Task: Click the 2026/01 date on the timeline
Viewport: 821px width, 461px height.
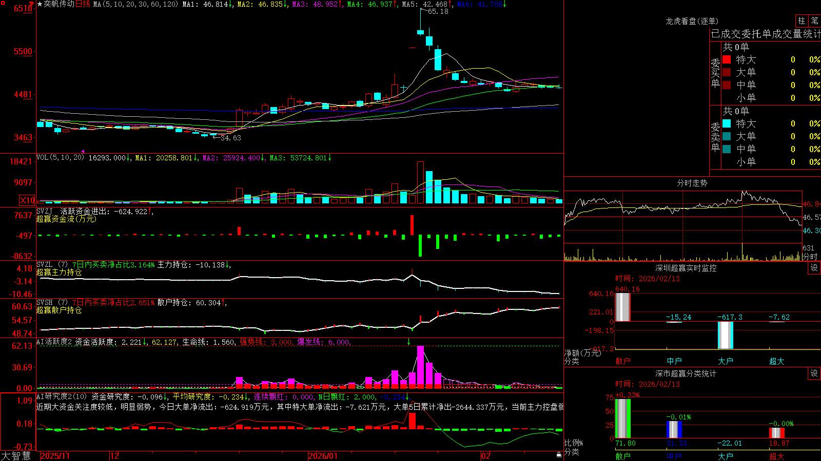Action: tap(323, 456)
